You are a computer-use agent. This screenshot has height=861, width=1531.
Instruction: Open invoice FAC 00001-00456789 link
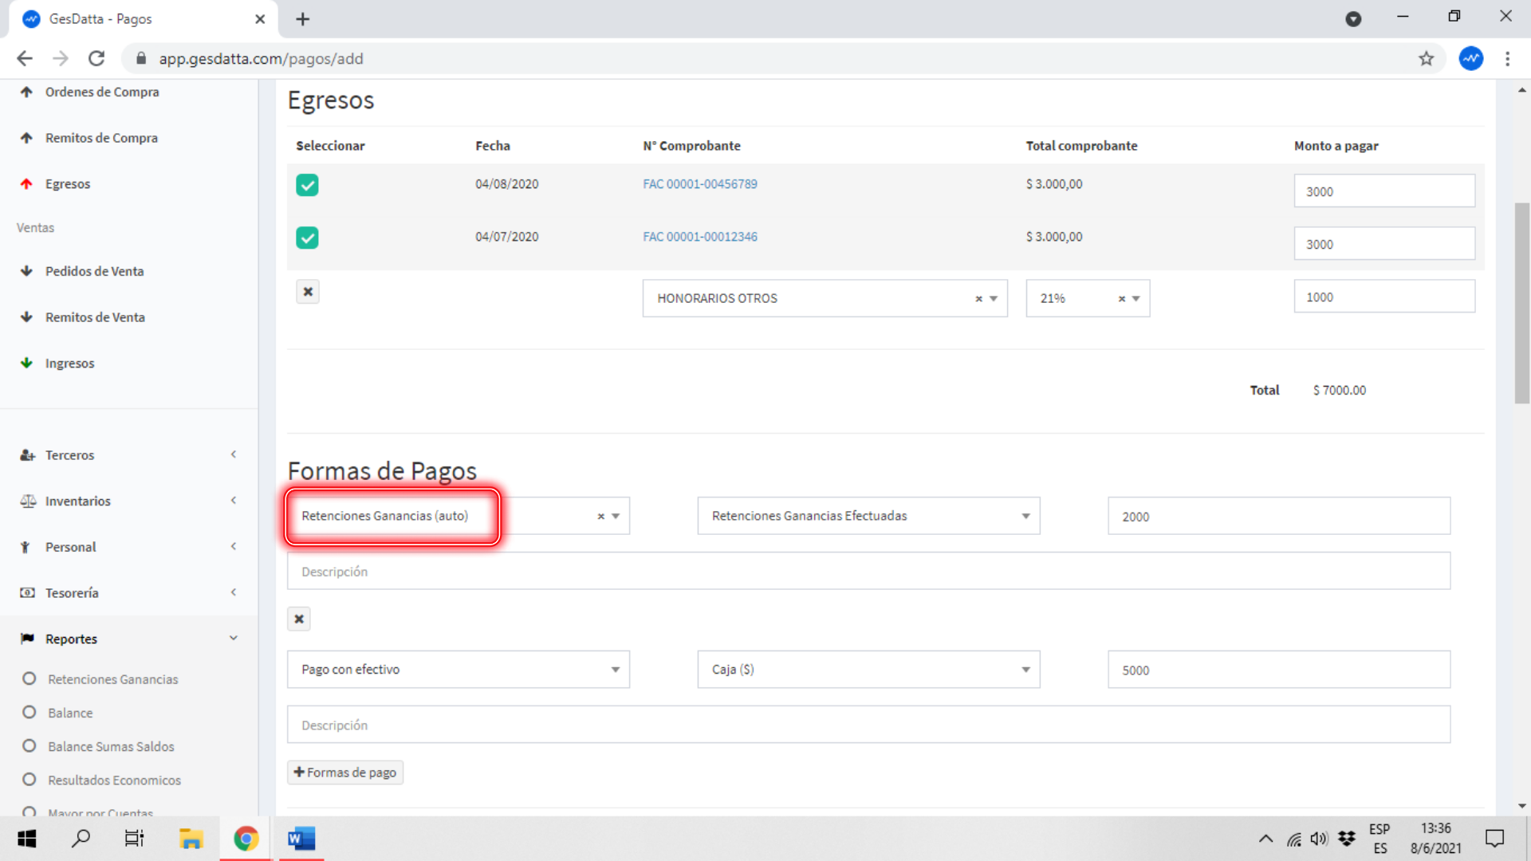tap(700, 184)
